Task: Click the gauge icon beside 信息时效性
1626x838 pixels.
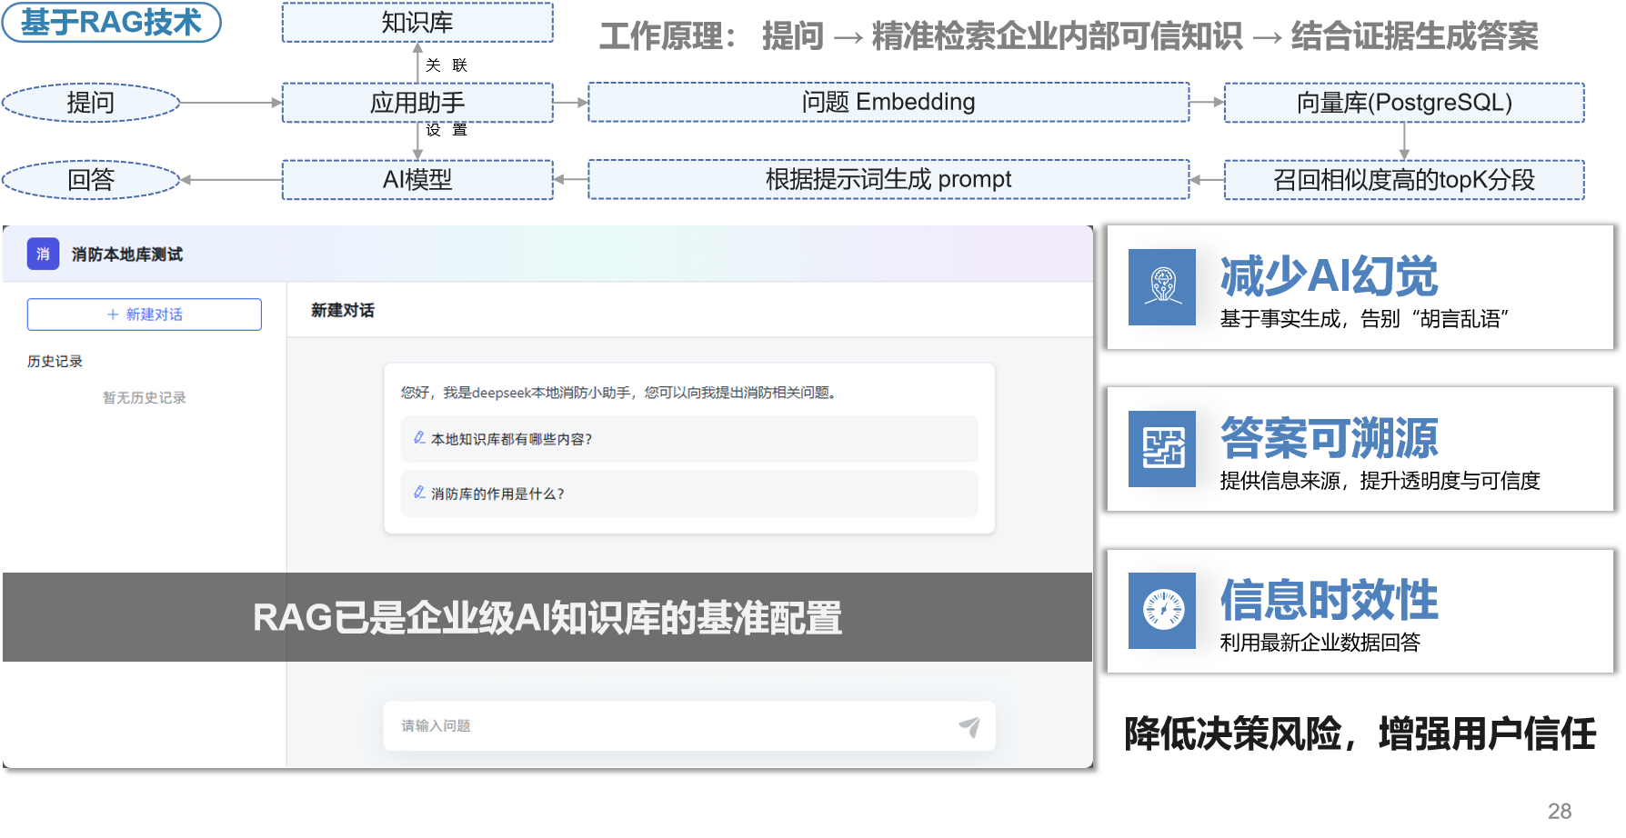Action: coord(1162,610)
